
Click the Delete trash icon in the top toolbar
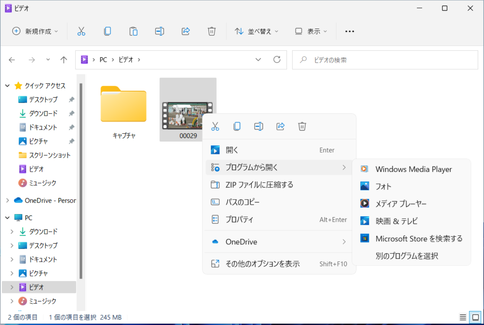[212, 31]
